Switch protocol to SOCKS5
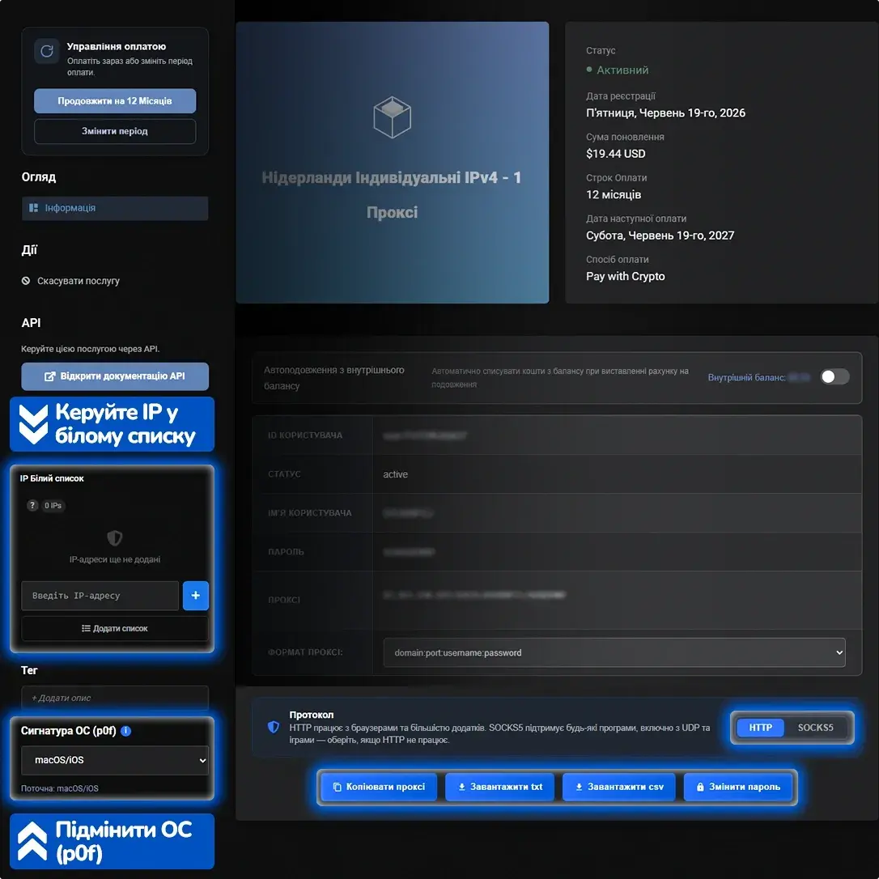Image resolution: width=879 pixels, height=879 pixels. point(815,728)
